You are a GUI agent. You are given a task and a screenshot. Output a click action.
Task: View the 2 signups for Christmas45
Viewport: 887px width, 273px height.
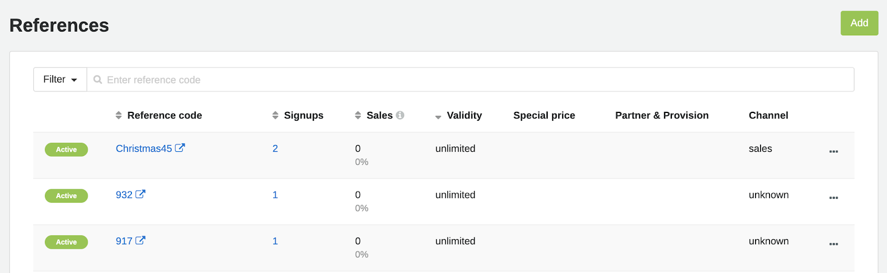tap(275, 148)
